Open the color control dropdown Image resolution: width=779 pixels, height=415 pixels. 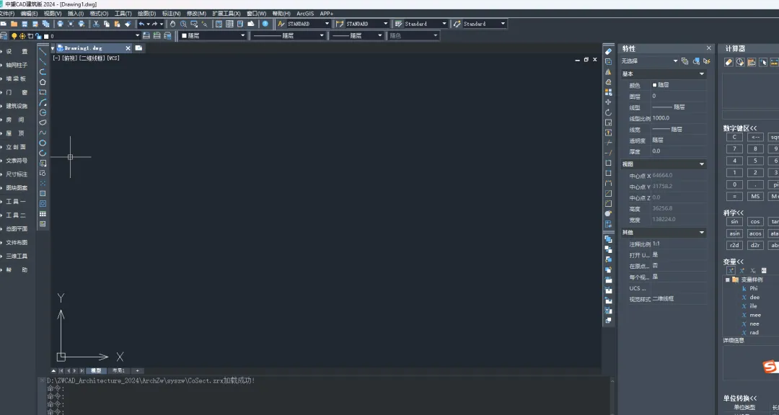point(242,36)
